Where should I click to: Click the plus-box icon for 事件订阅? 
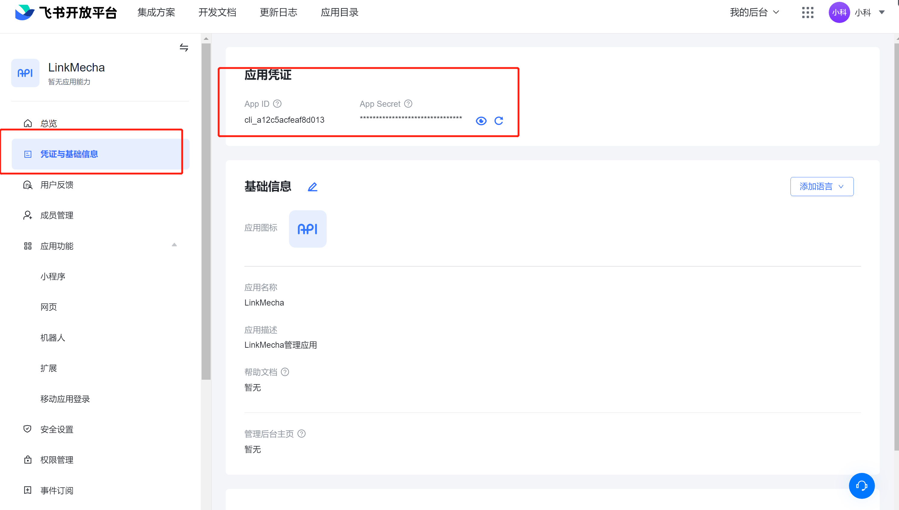pyautogui.click(x=28, y=490)
